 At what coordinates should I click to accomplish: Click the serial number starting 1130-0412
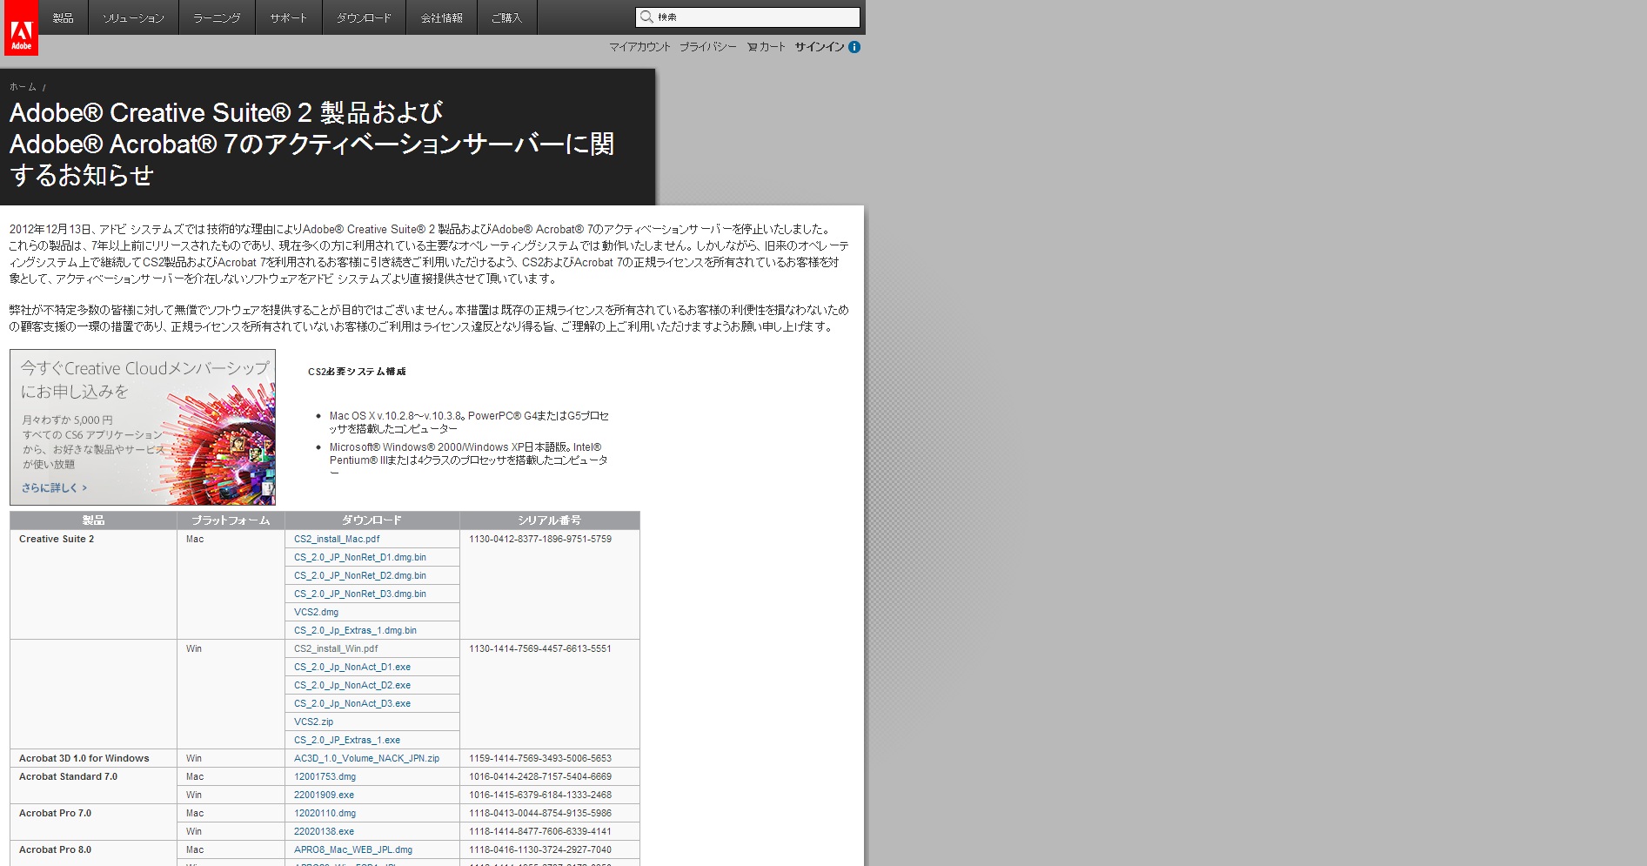(x=540, y=540)
